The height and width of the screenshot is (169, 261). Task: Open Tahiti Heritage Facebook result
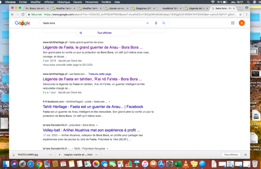pyautogui.click(x=93, y=107)
